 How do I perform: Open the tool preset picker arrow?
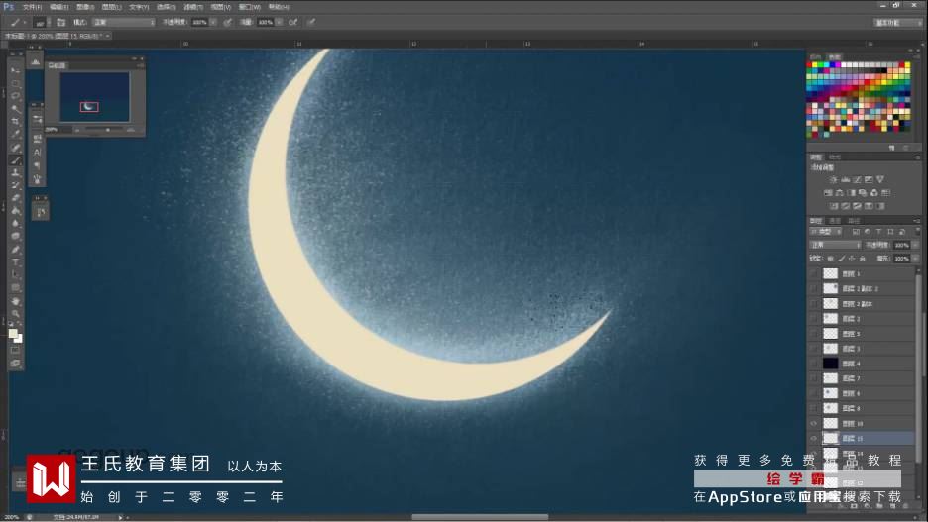(24, 22)
